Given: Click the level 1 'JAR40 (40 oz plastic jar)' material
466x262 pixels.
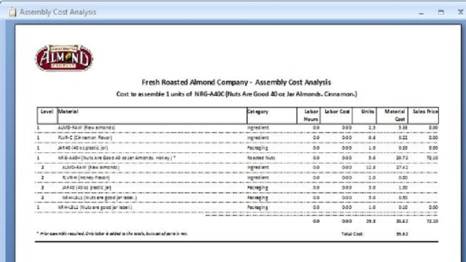Looking at the screenshot, I should point(83,148).
